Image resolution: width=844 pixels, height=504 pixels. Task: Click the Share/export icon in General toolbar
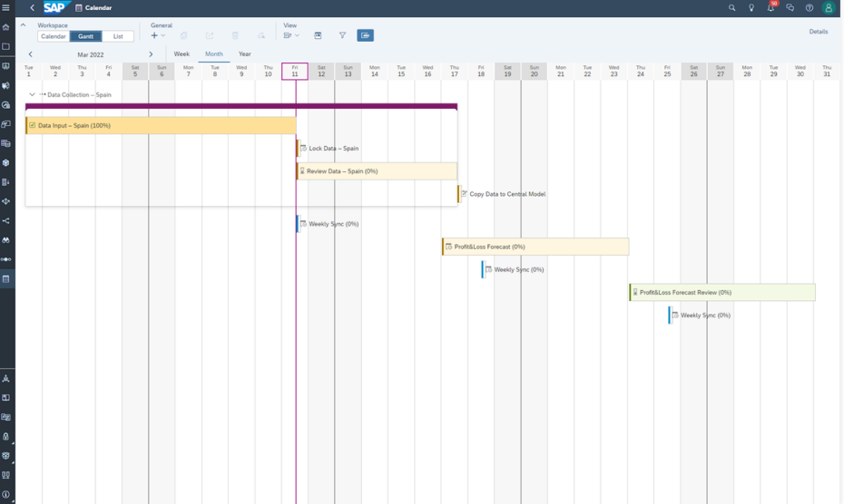click(x=210, y=35)
